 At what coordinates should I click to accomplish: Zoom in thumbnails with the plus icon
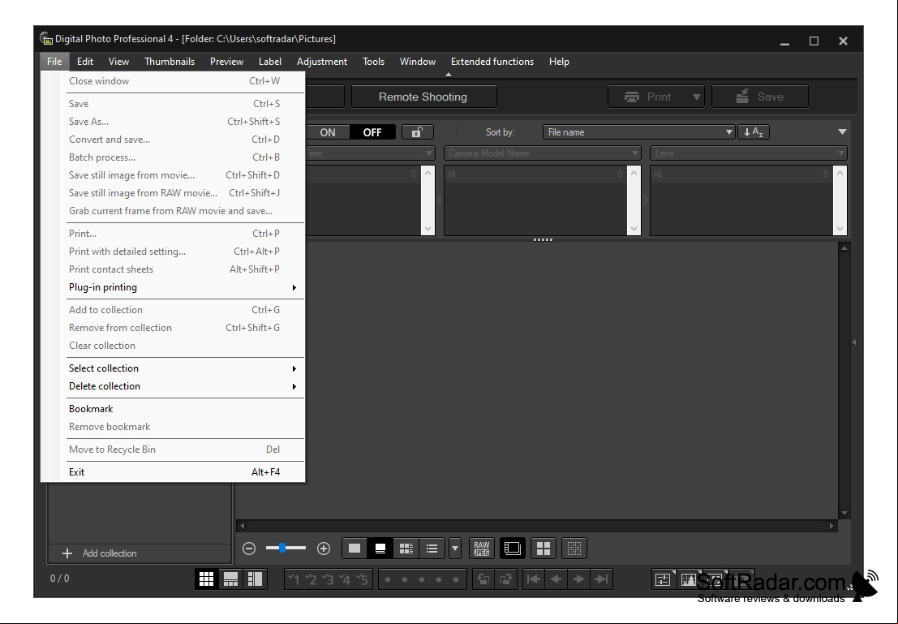(x=324, y=549)
